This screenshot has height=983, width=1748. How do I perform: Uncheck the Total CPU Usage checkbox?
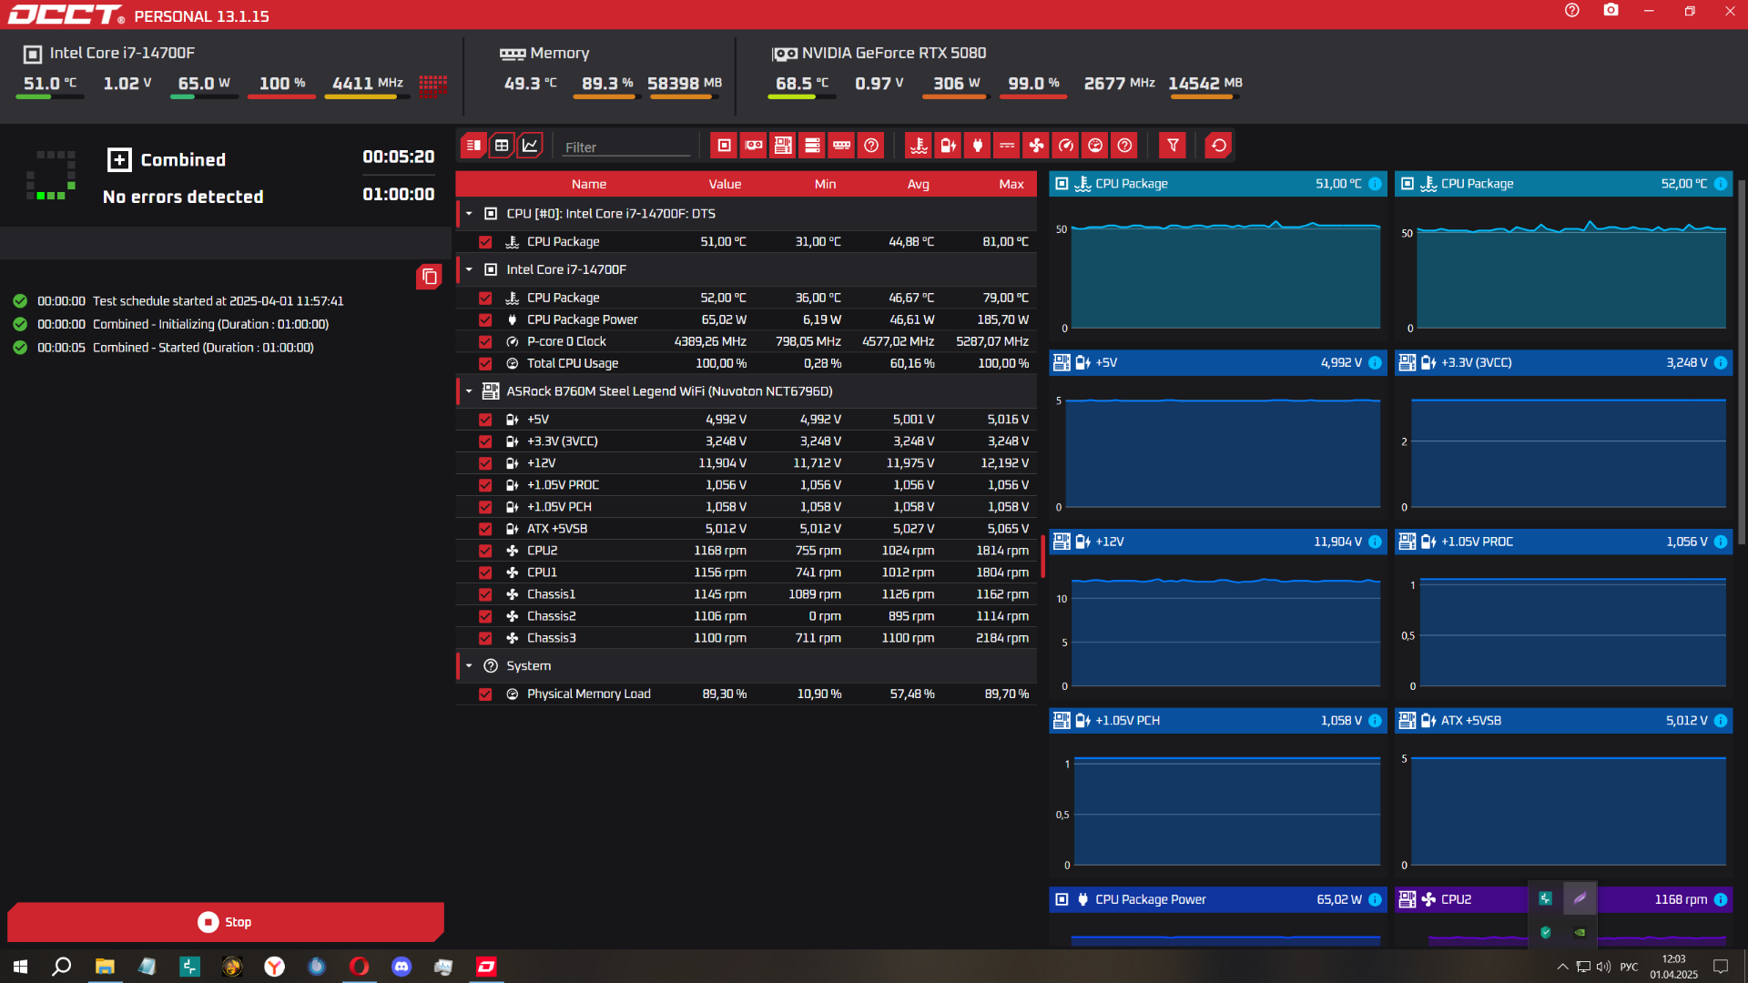pyautogui.click(x=485, y=364)
